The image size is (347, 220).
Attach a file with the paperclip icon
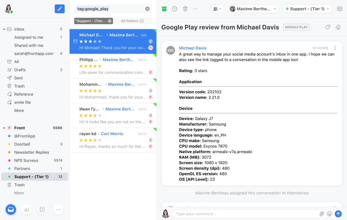tap(322, 214)
